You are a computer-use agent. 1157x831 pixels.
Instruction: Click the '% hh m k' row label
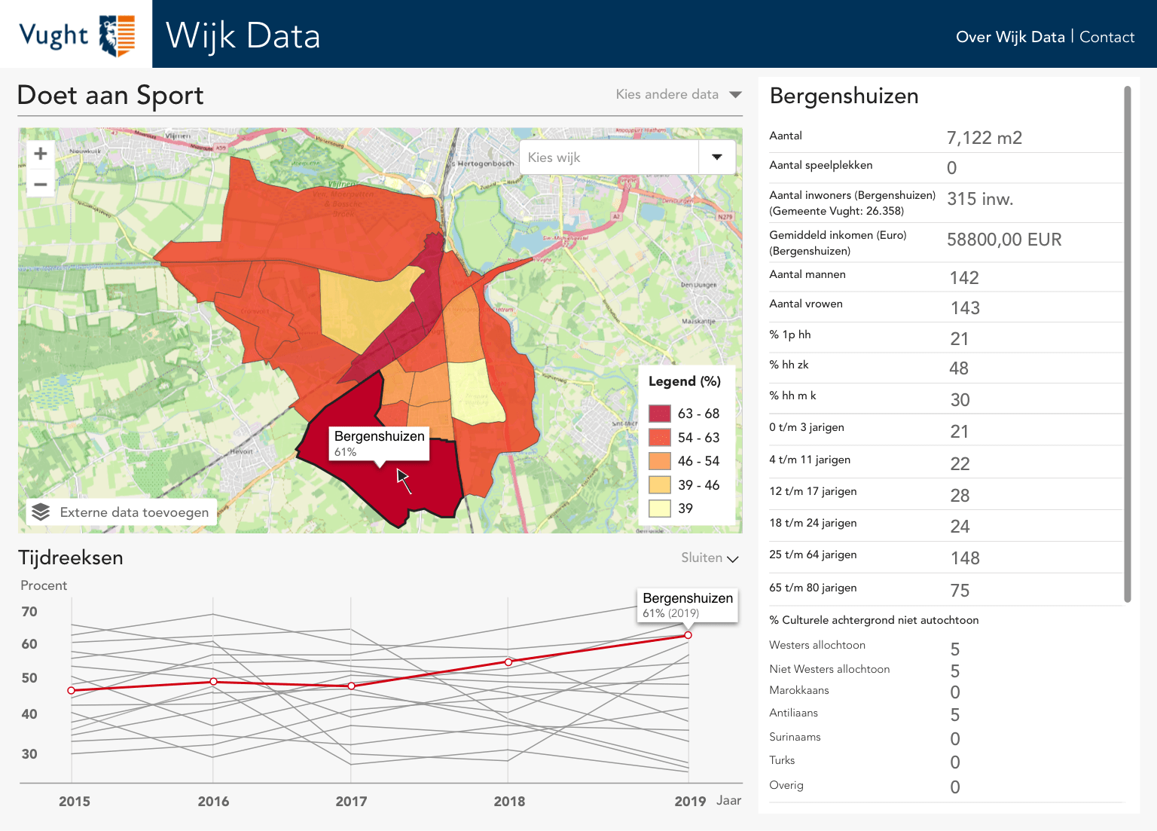click(x=792, y=396)
